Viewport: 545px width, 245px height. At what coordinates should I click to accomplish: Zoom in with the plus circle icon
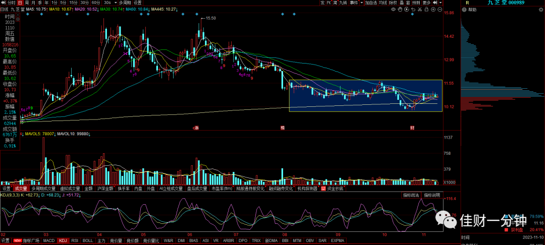coord(433,10)
